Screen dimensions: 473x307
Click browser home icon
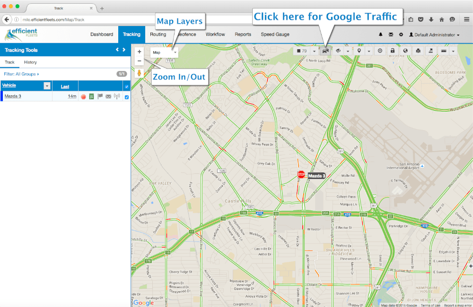442,19
